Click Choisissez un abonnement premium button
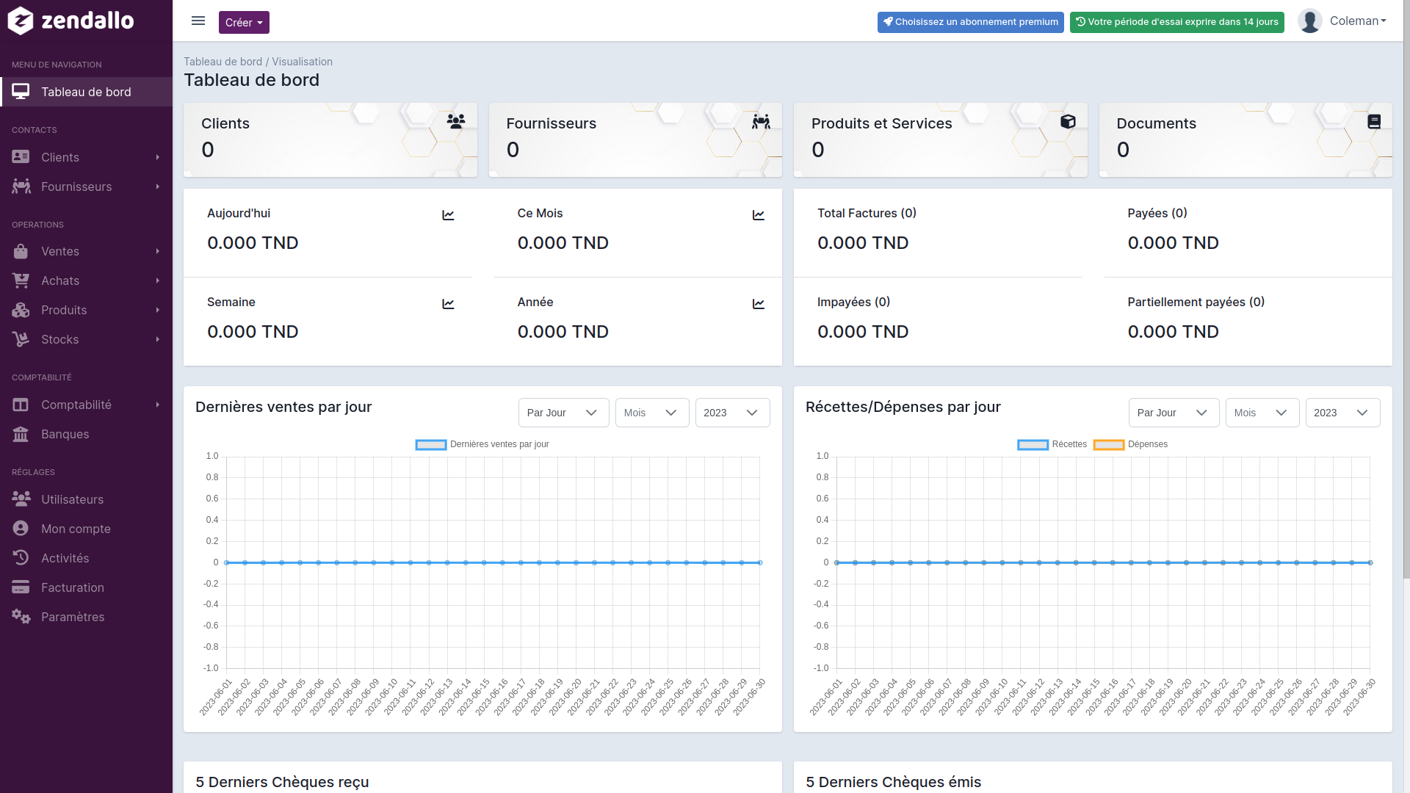Image resolution: width=1410 pixels, height=793 pixels. click(x=970, y=22)
